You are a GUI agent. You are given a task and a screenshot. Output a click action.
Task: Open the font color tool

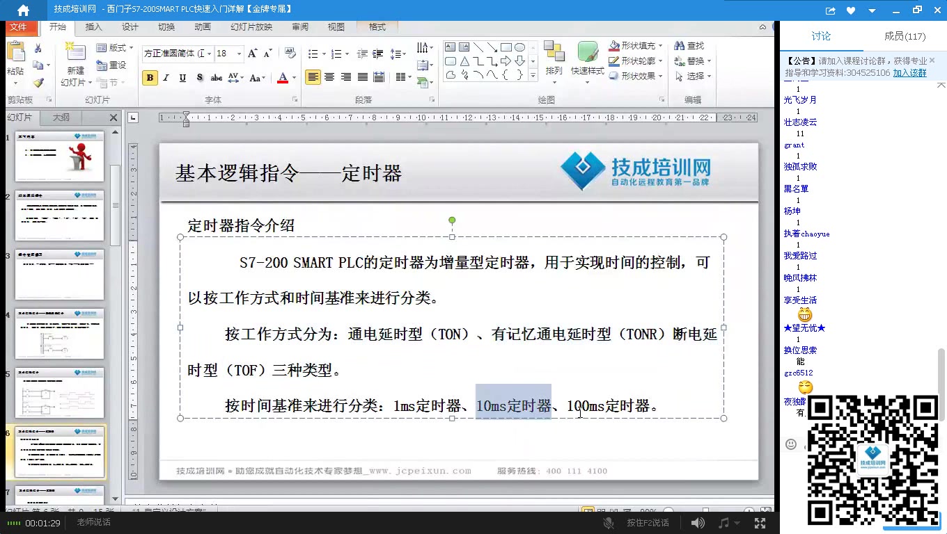pos(282,78)
